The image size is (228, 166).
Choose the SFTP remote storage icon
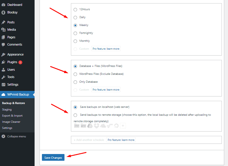coord(83,126)
